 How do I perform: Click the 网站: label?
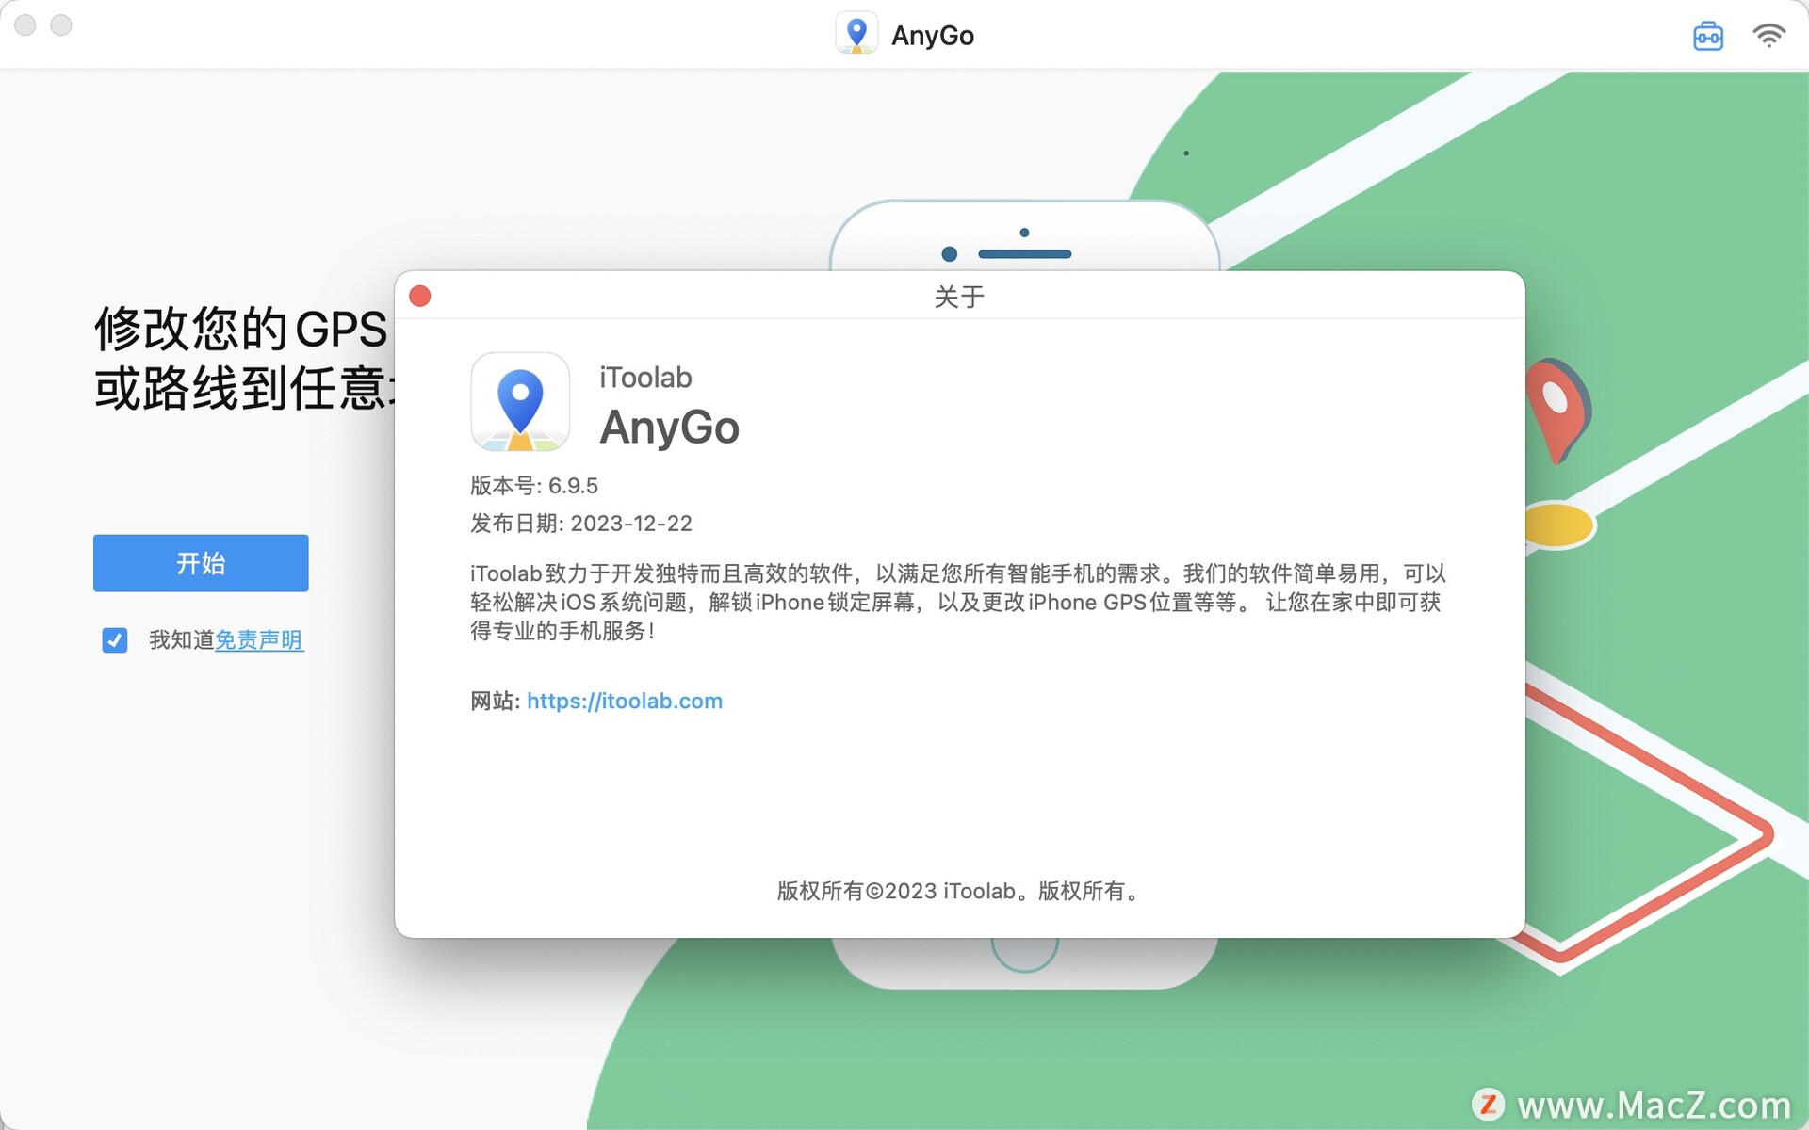495,701
